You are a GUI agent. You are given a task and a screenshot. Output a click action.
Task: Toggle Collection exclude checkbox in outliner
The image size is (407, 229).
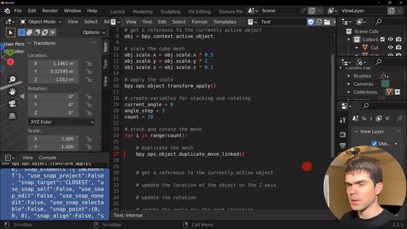(x=383, y=39)
